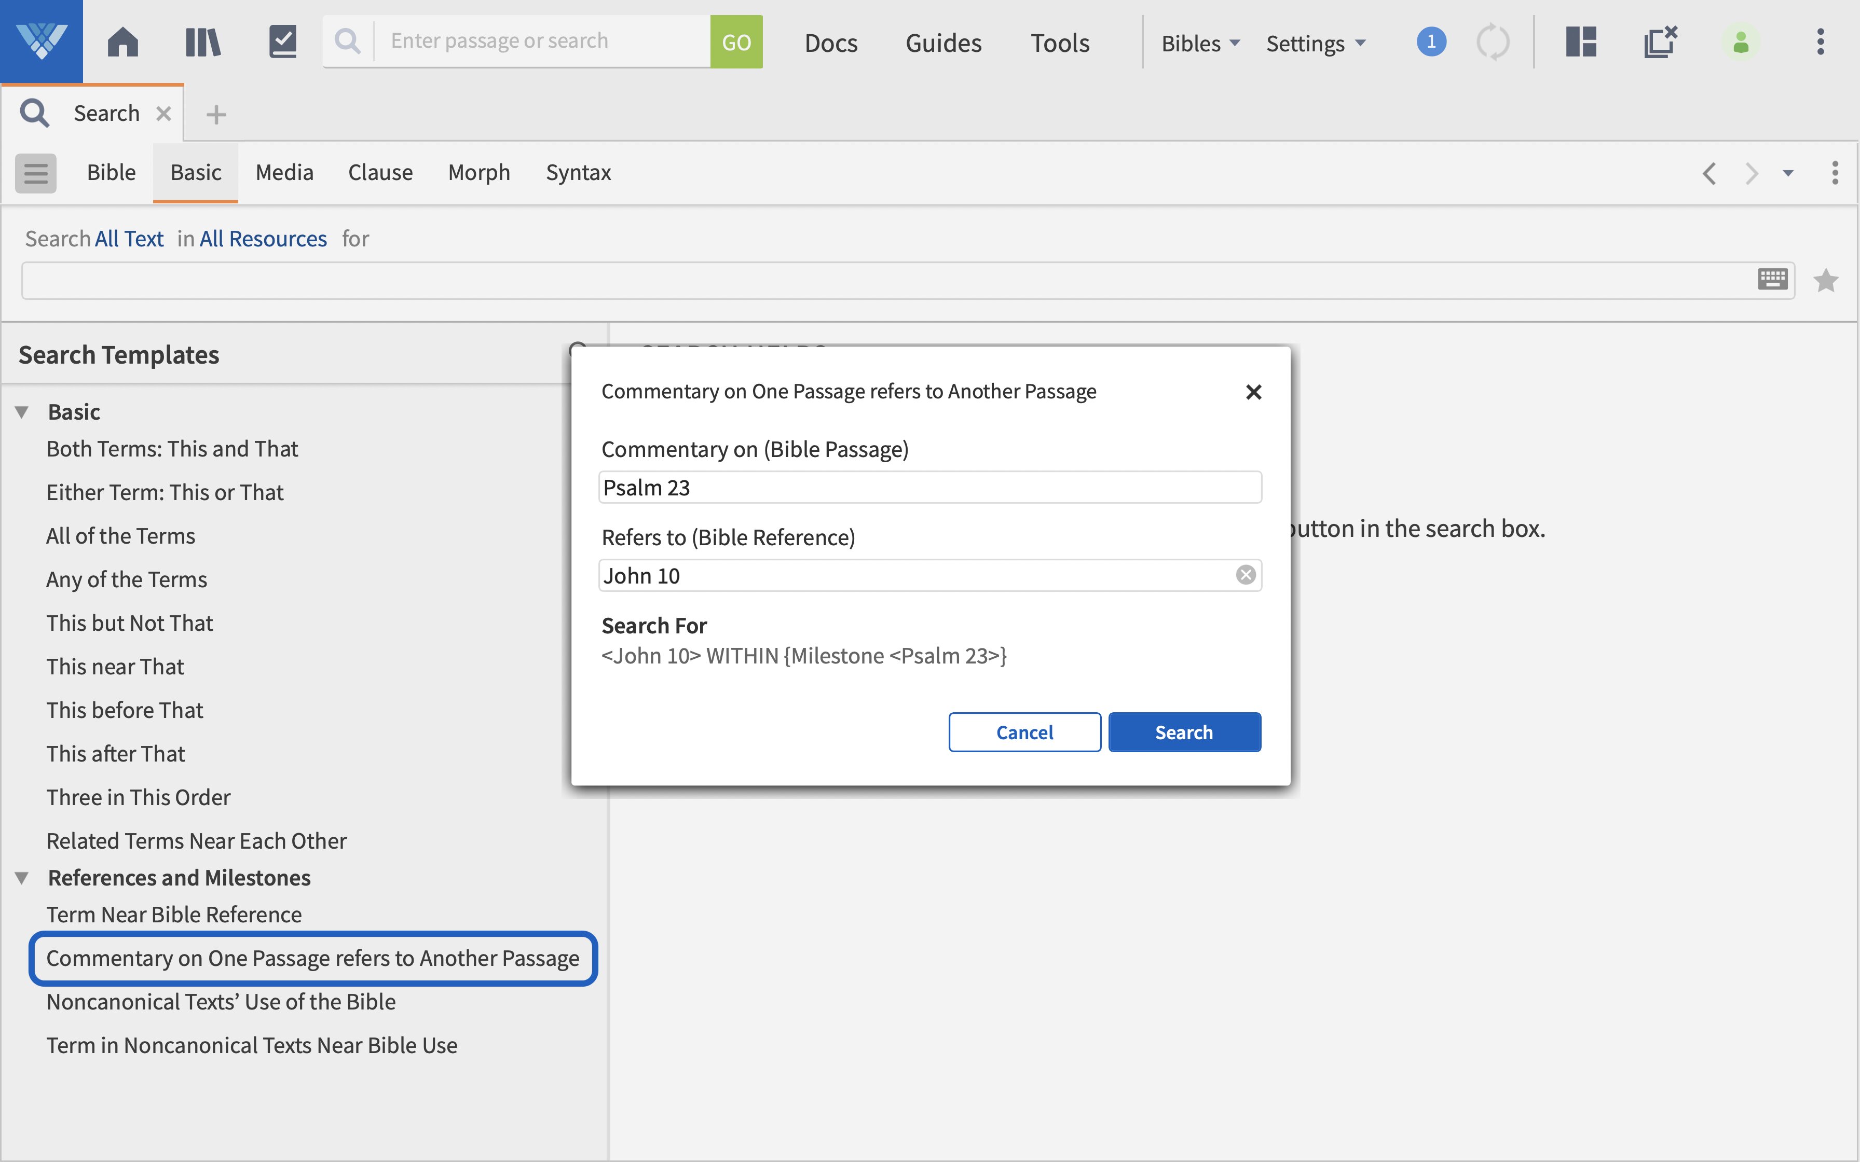Click the blue Search button in dialog
The height and width of the screenshot is (1162, 1860).
1184,732
